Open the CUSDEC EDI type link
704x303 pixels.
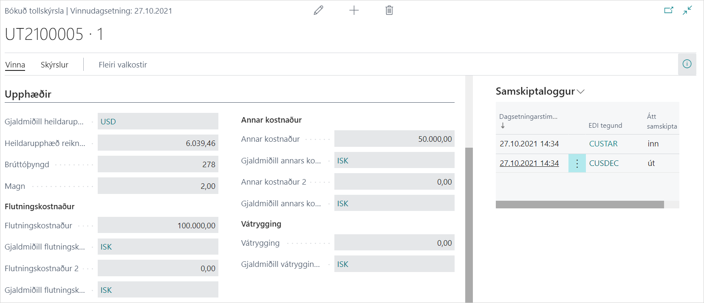(604, 163)
